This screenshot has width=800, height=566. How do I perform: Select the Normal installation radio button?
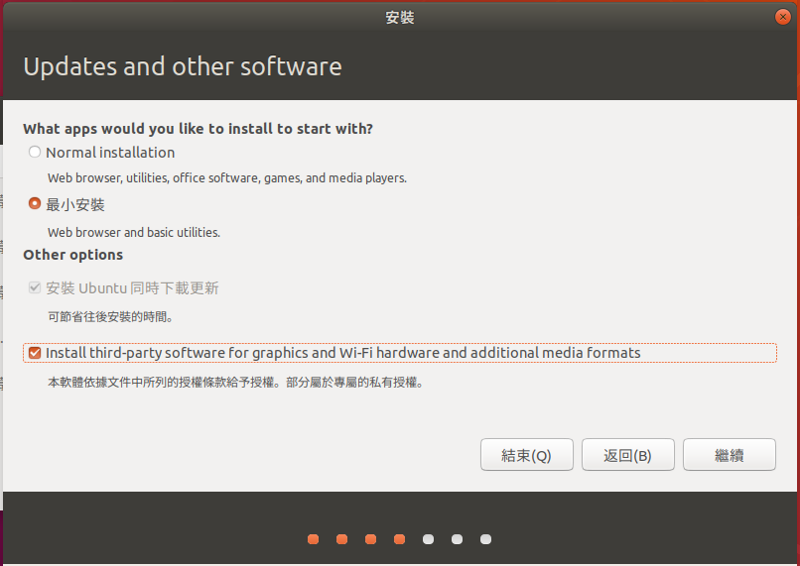tap(34, 152)
